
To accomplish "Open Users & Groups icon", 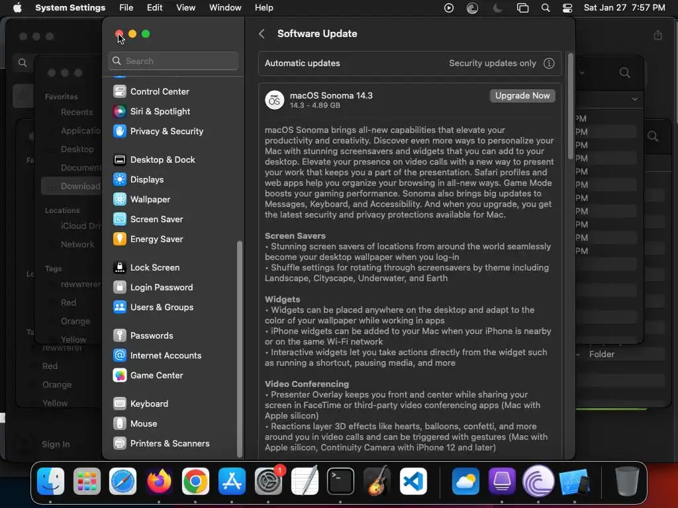I will tap(119, 308).
